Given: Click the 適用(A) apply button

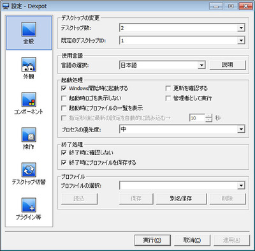Looking at the screenshot, I should tap(231, 240).
